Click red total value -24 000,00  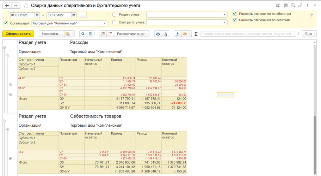coord(179,103)
